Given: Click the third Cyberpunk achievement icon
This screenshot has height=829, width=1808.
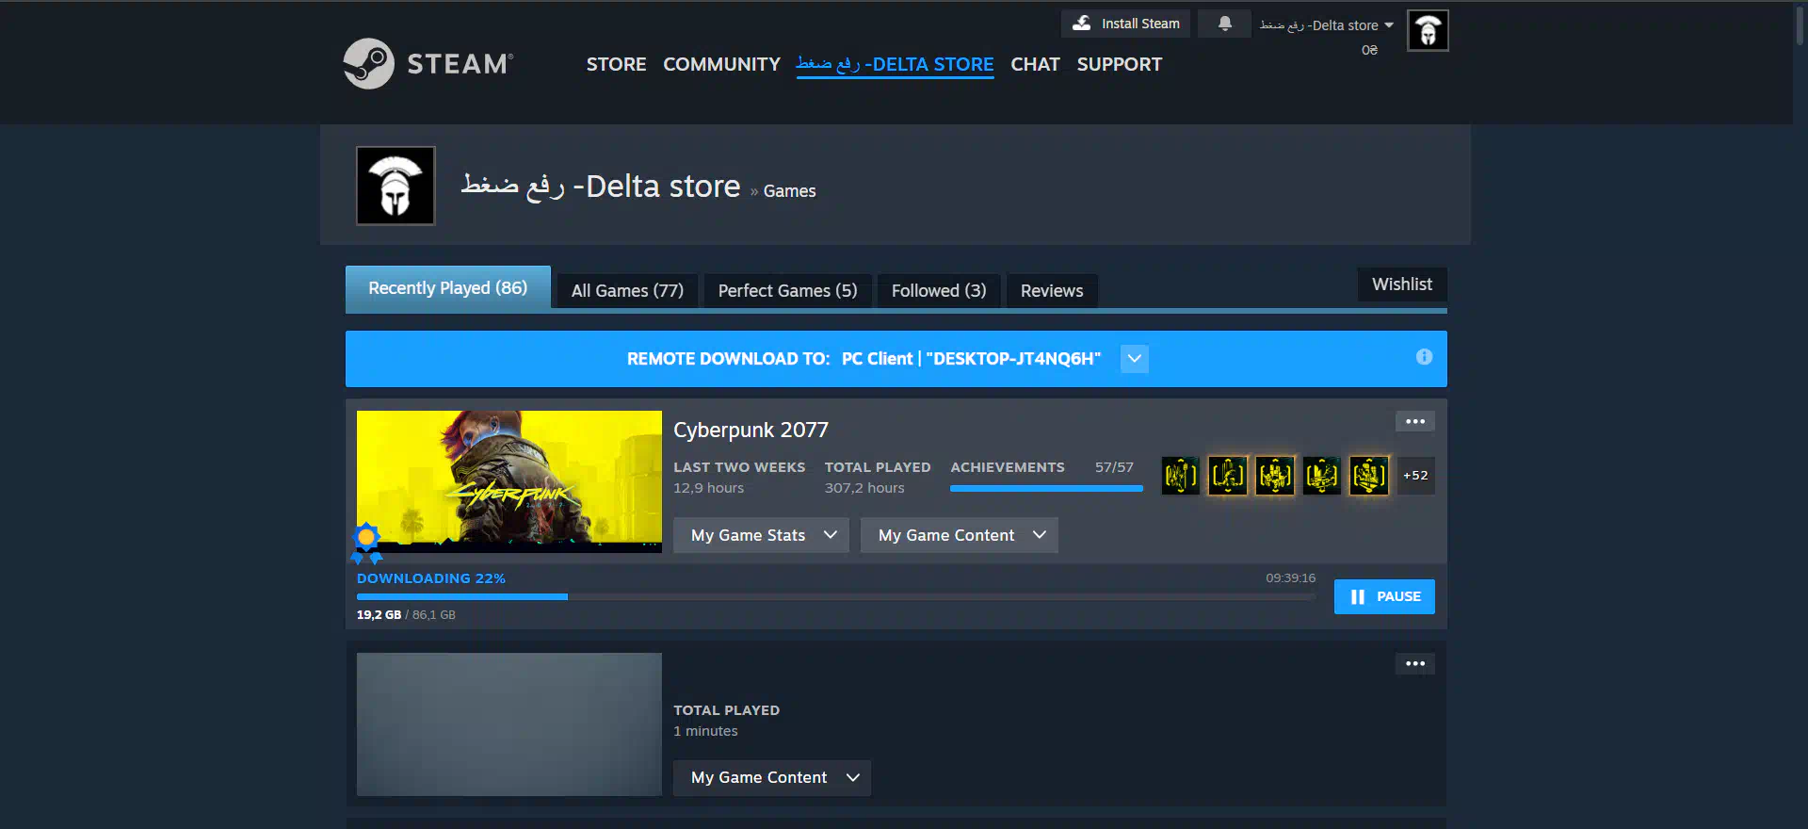Looking at the screenshot, I should 1274,476.
